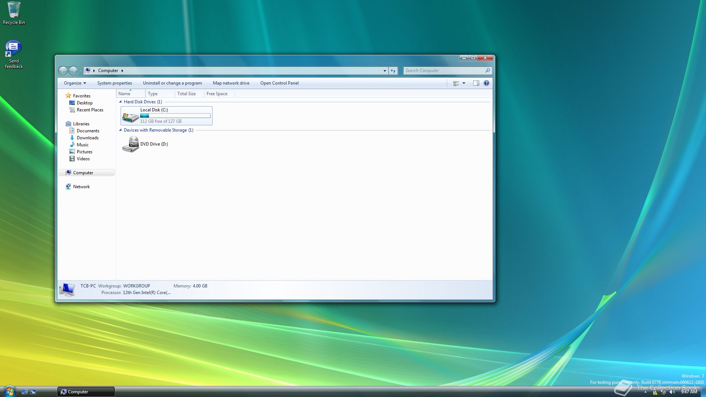Open Help with the question mark icon
This screenshot has width=706, height=397.
[x=486, y=83]
